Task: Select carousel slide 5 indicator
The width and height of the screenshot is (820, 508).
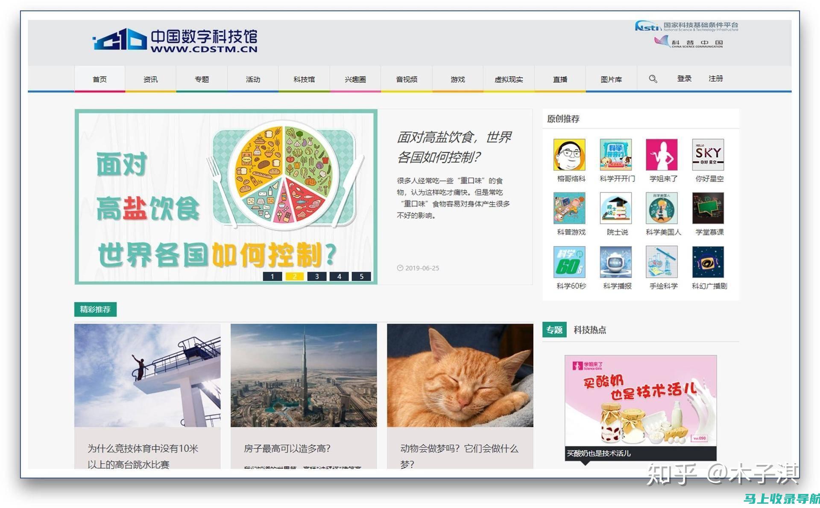Action: (x=361, y=276)
